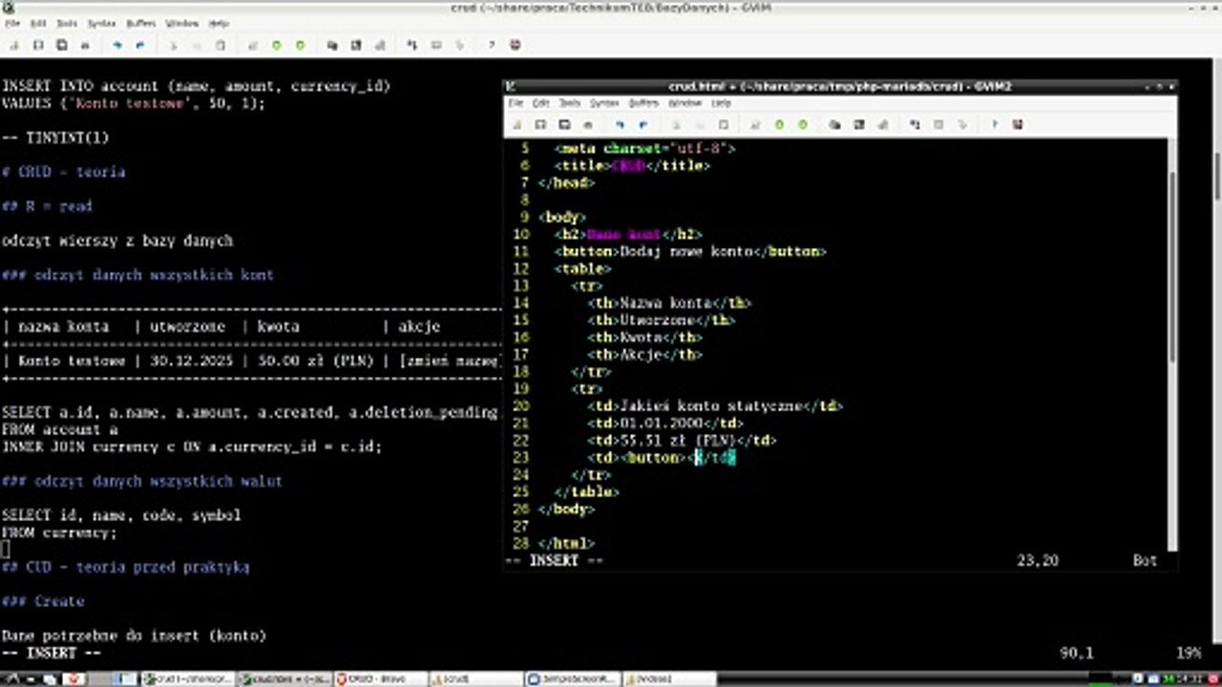The image size is (1222, 687).
Task: Switch to first crud GVIM taskbar entry
Action: 187,678
